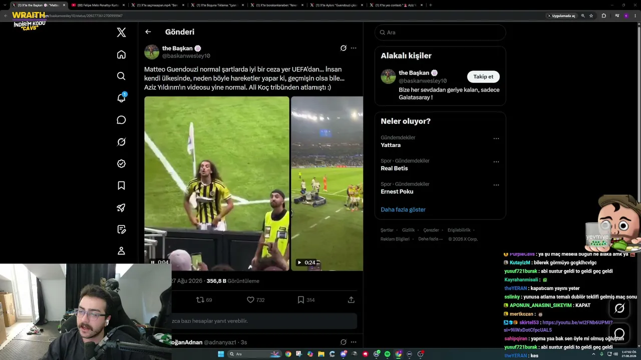Open the Windows Start menu

tap(221, 354)
